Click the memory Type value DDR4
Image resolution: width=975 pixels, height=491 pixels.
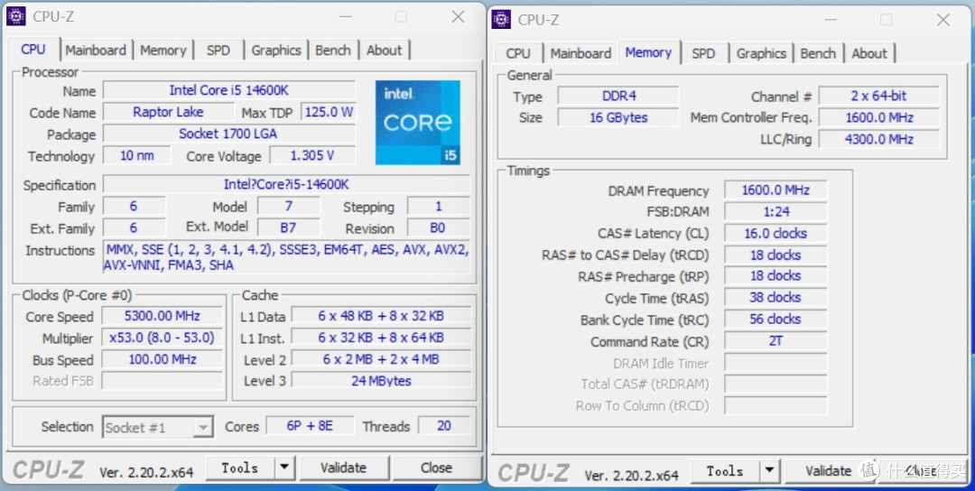(618, 96)
